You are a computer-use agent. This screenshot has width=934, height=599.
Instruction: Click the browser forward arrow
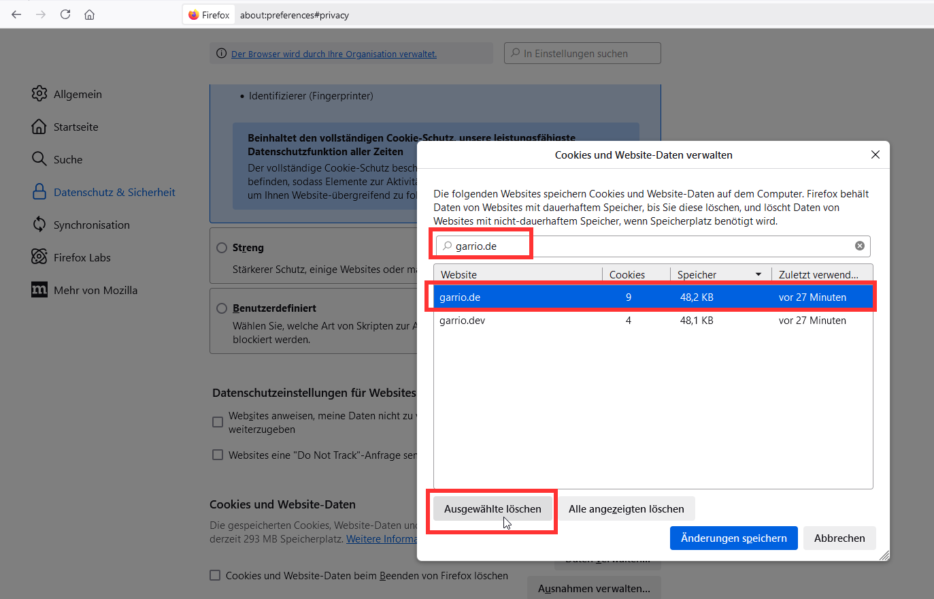pos(41,14)
